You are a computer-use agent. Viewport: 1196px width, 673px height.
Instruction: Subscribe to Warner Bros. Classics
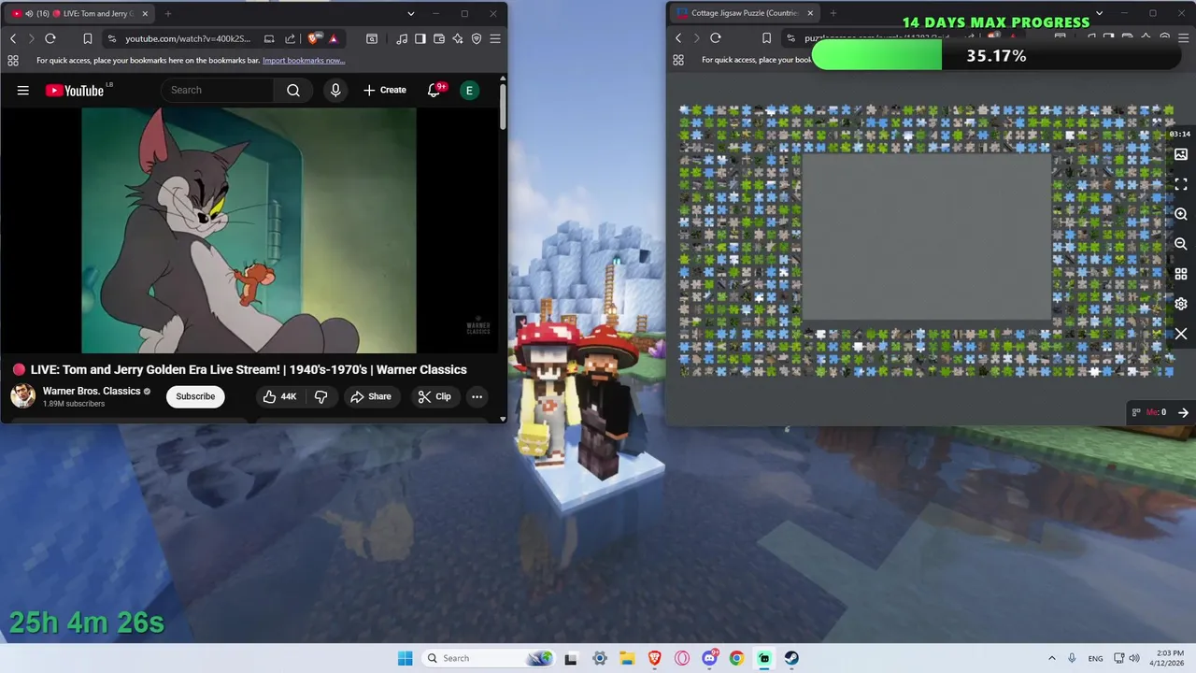click(195, 397)
